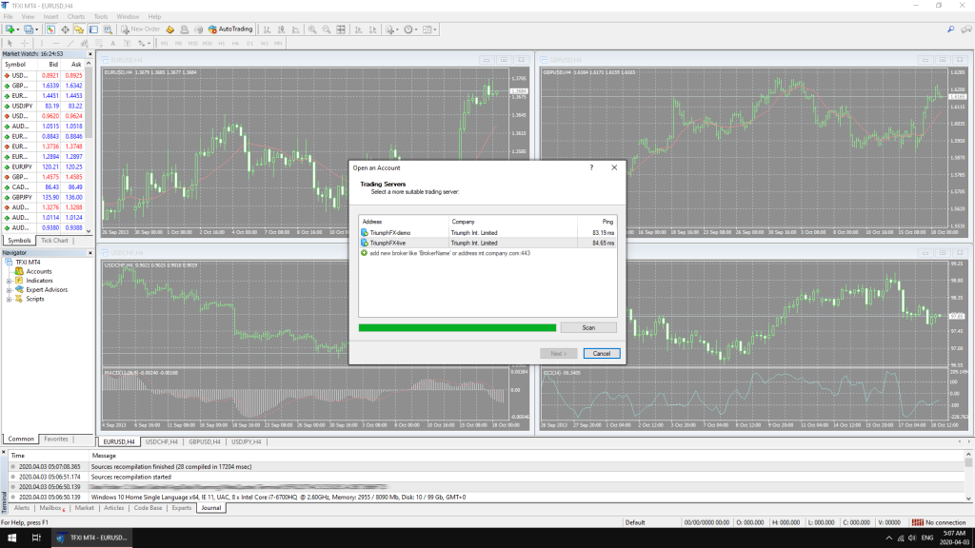Click the chart shift icon
This screenshot has height=548, width=975.
point(372,29)
